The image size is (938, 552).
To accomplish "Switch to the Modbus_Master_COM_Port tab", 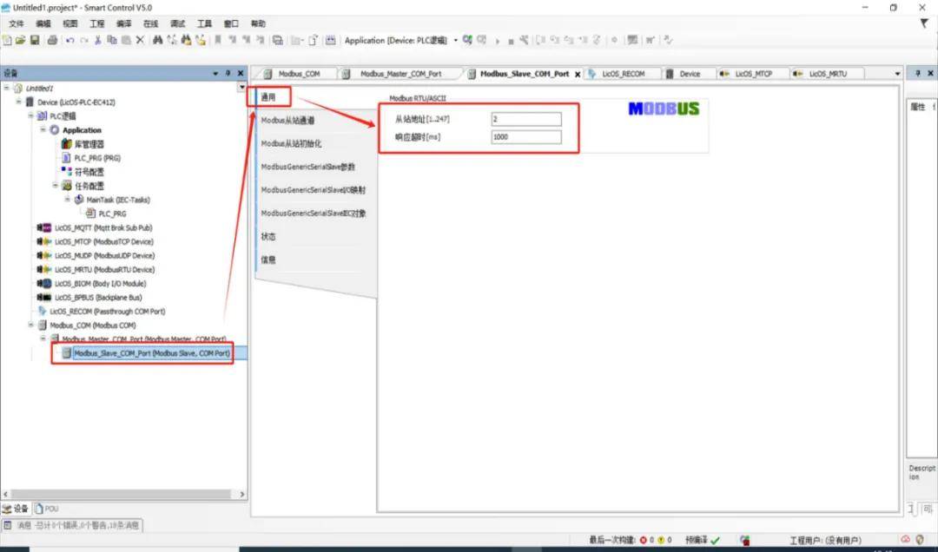I will (x=400, y=74).
